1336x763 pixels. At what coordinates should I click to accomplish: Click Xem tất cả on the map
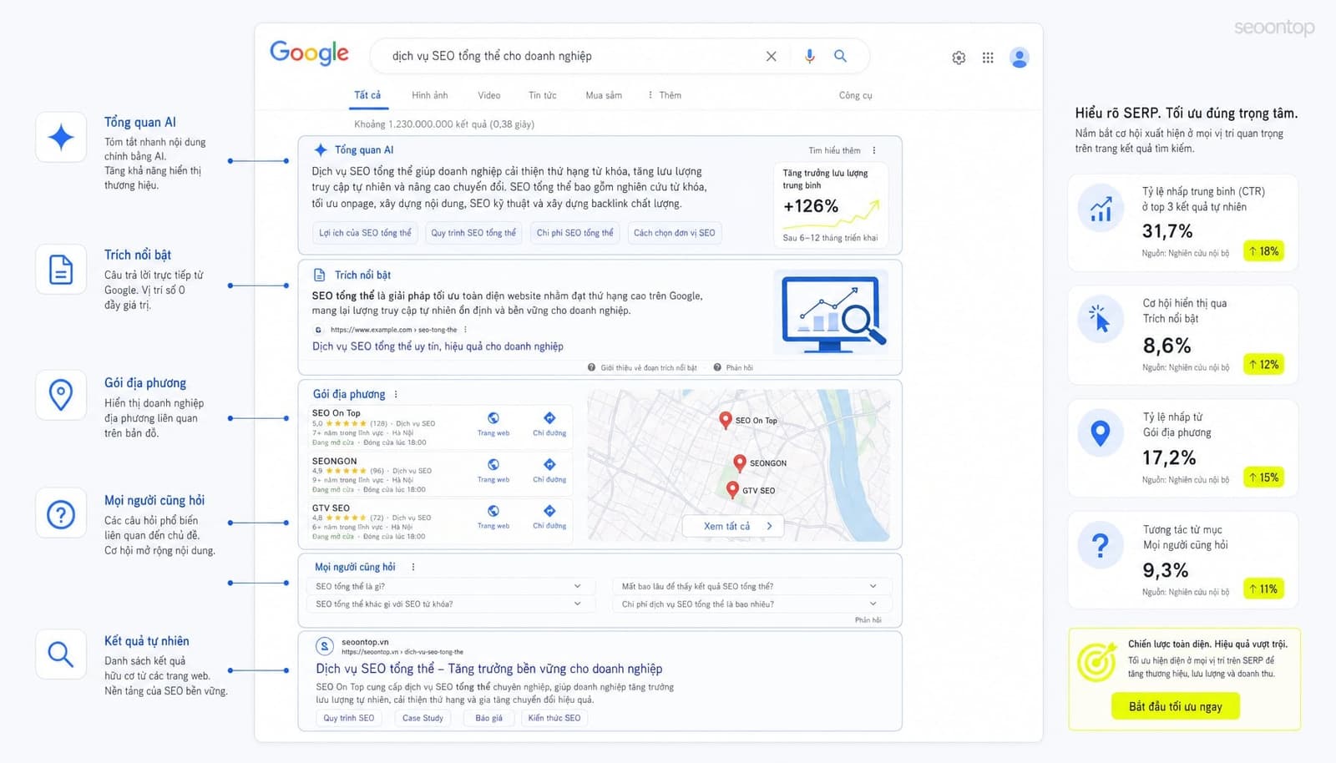[732, 526]
